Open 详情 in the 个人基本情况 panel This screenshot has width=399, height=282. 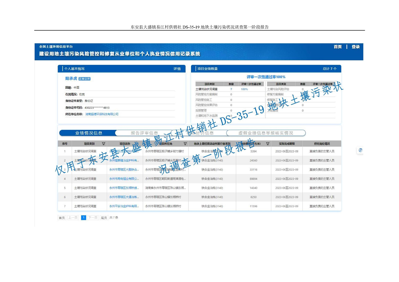(x=177, y=69)
